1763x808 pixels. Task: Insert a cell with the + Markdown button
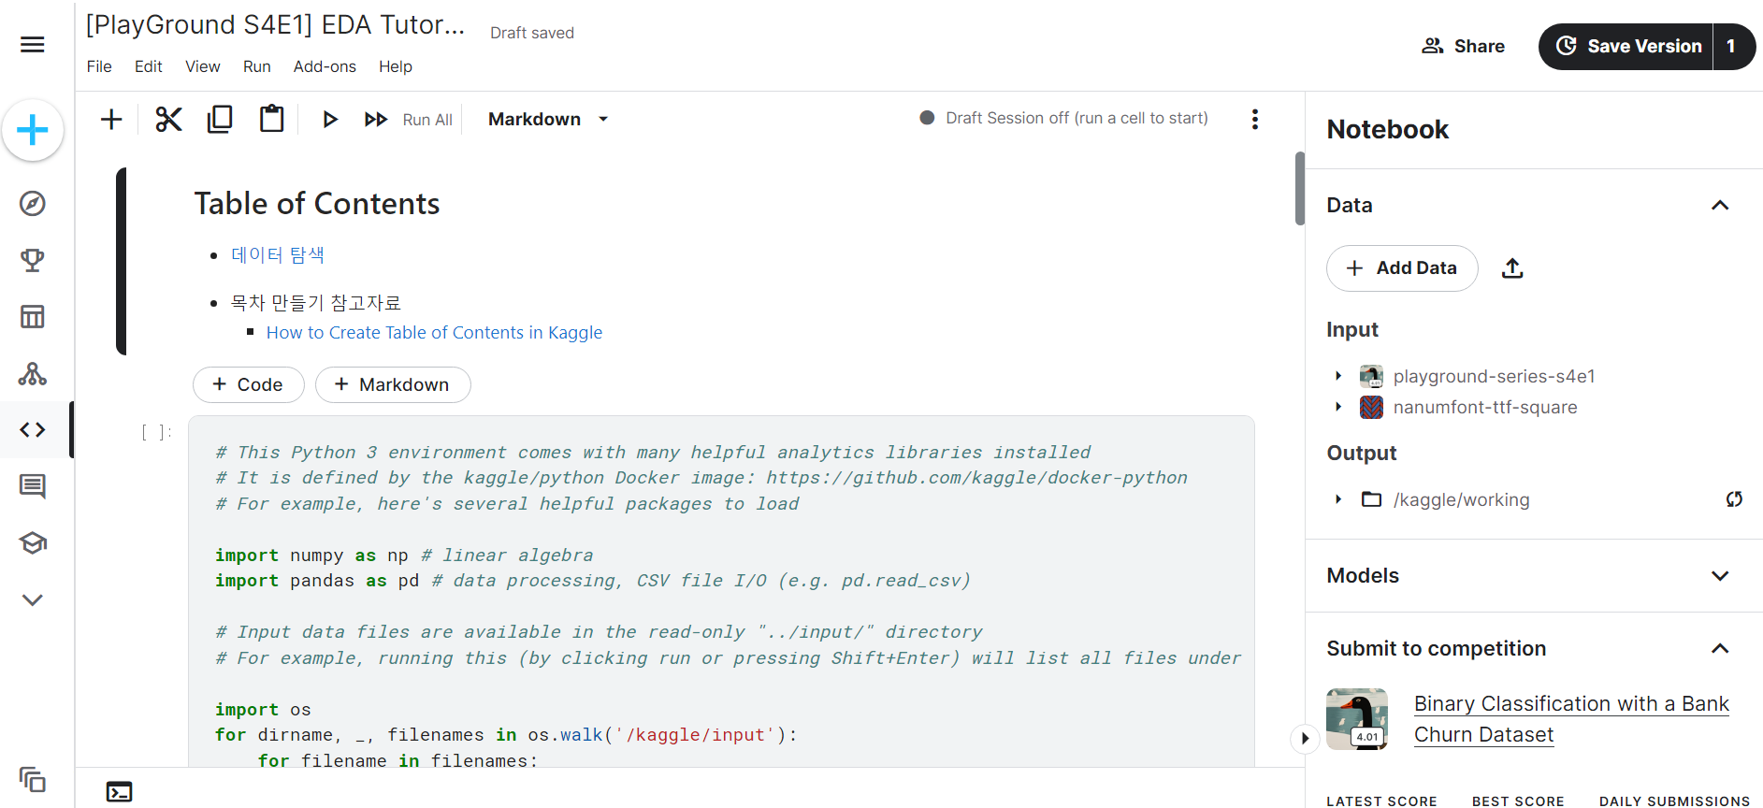click(x=393, y=384)
